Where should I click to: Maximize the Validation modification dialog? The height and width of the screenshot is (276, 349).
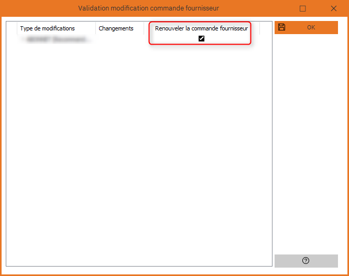tap(302, 8)
